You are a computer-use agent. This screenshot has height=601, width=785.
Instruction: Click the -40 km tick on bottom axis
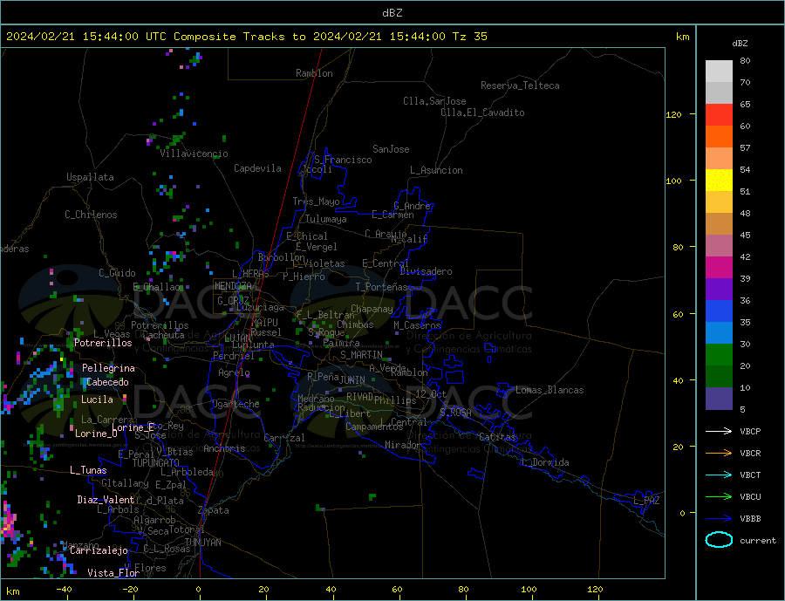(x=64, y=590)
